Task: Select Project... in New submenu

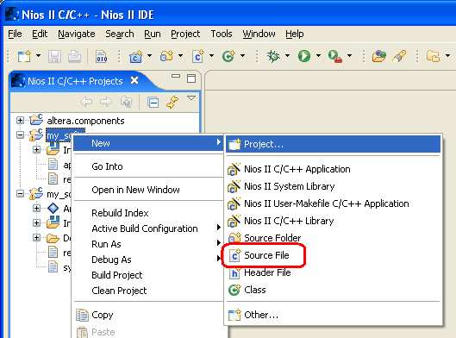Action: click(334, 144)
